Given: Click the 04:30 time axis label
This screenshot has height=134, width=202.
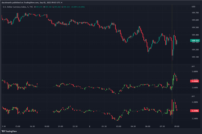Looking at the screenshot, I should (x=133, y=126).
